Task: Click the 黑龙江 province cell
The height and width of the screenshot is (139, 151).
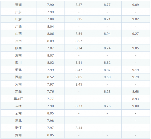Action: pyautogui.click(x=18, y=99)
